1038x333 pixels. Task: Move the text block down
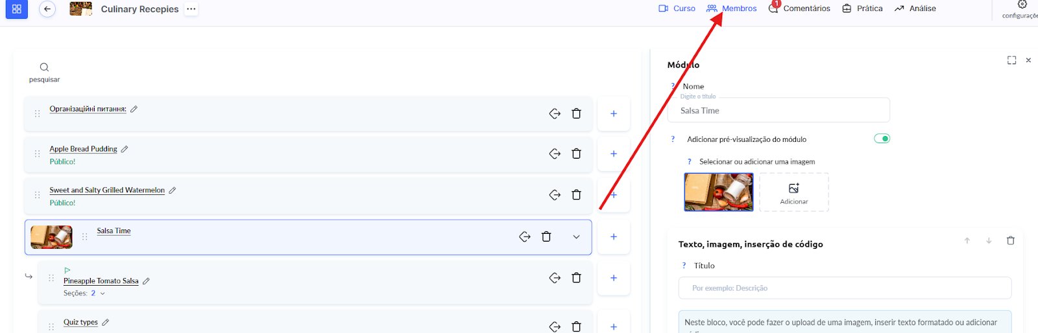[x=989, y=240]
